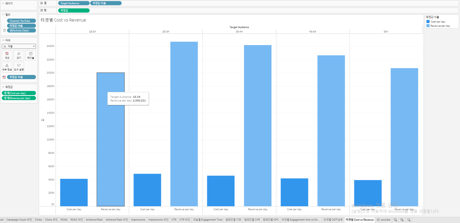Switch to the ROAS sheet tab
The height and width of the screenshot is (223, 460).
click(x=64, y=220)
